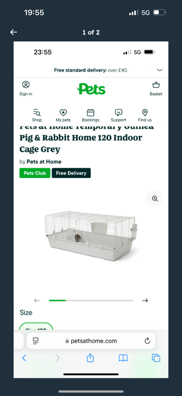Viewport: 182px width, 396px height.
Task: Show the next product image with the arrow
Action: click(x=145, y=300)
